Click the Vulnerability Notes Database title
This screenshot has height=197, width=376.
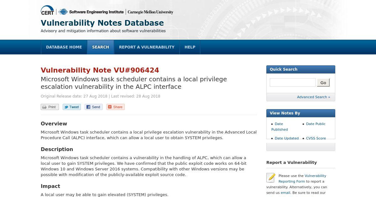[x=102, y=23]
